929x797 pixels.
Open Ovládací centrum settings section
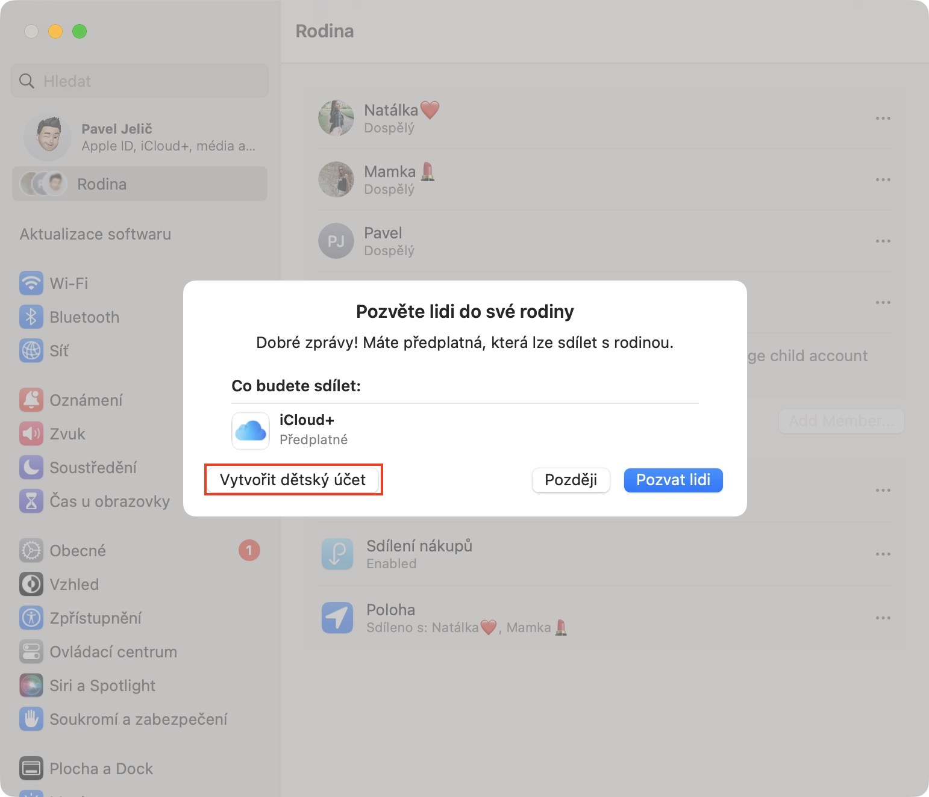pos(113,651)
